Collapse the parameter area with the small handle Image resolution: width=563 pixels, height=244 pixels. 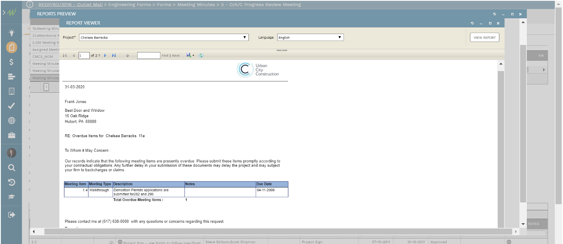(x=282, y=50)
